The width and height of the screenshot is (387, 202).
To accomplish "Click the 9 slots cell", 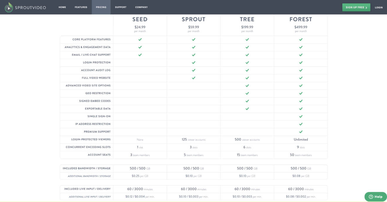I will 301,147.
